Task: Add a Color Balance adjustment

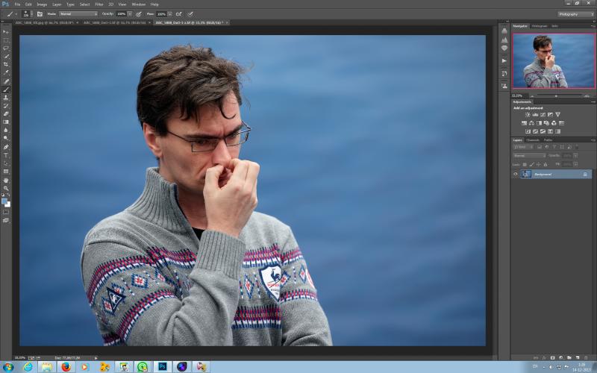Action: [x=531, y=123]
